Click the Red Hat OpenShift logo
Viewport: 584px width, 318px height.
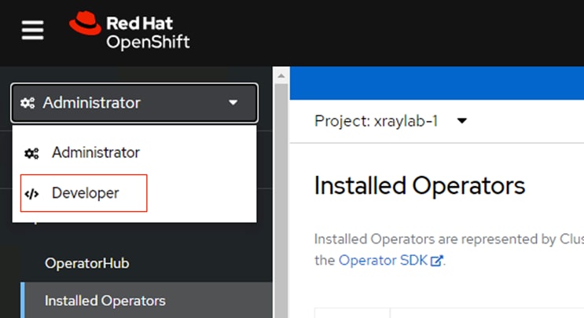[x=130, y=31]
